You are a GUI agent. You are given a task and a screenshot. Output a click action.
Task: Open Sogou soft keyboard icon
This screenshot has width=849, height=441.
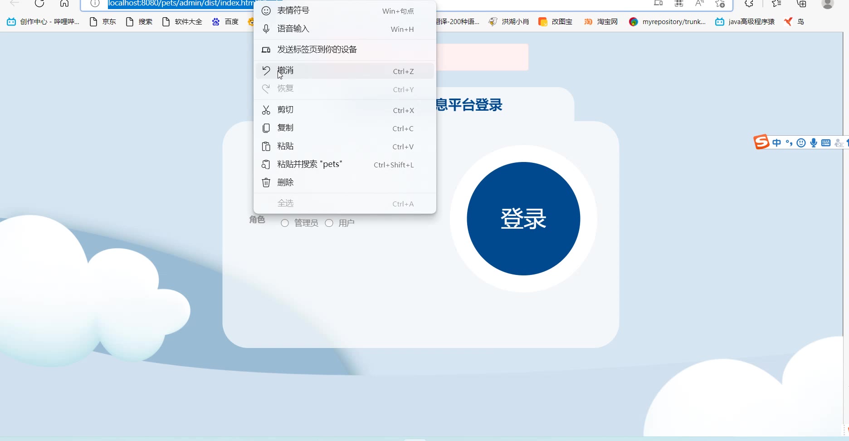pos(826,143)
